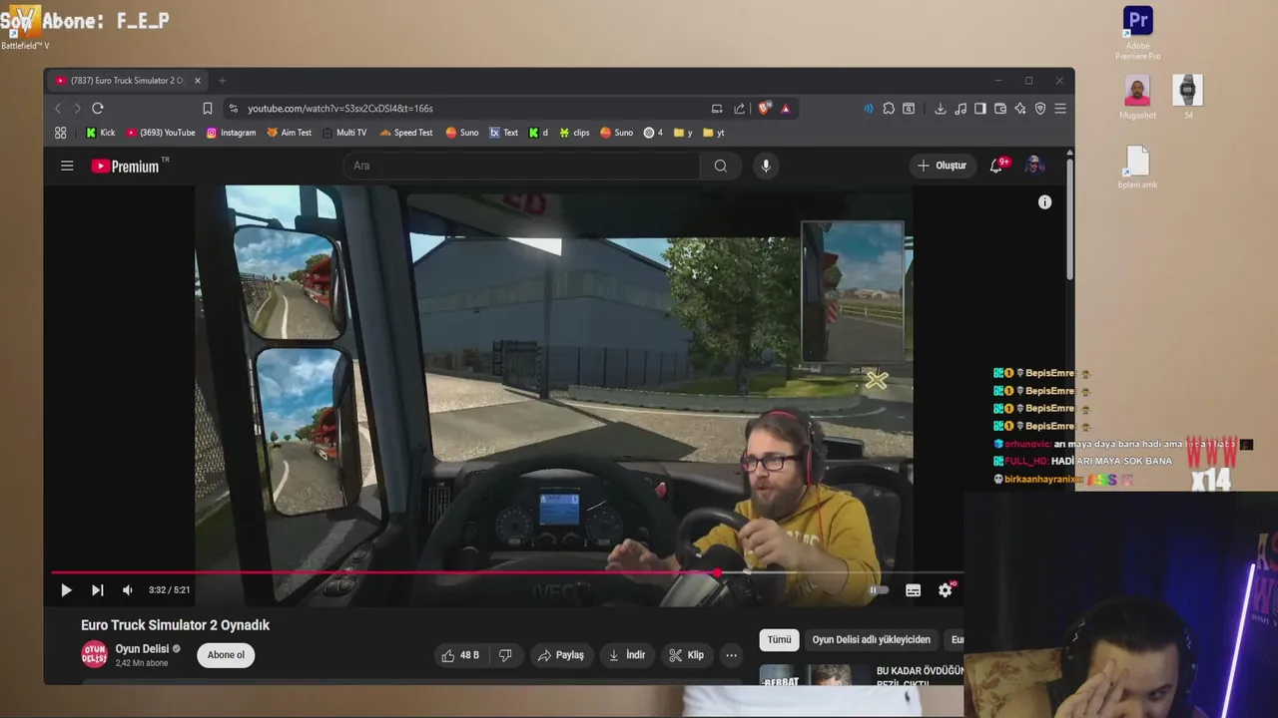Open the Oyun Delisi channel avatar

tap(94, 654)
